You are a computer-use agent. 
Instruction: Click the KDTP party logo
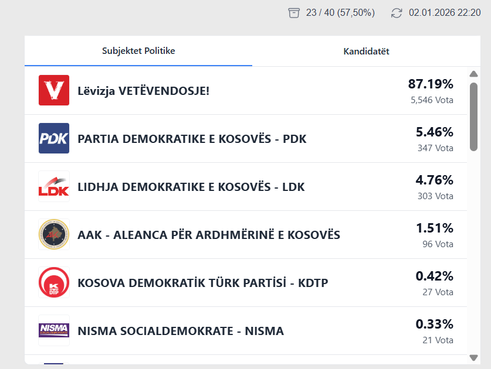(54, 282)
